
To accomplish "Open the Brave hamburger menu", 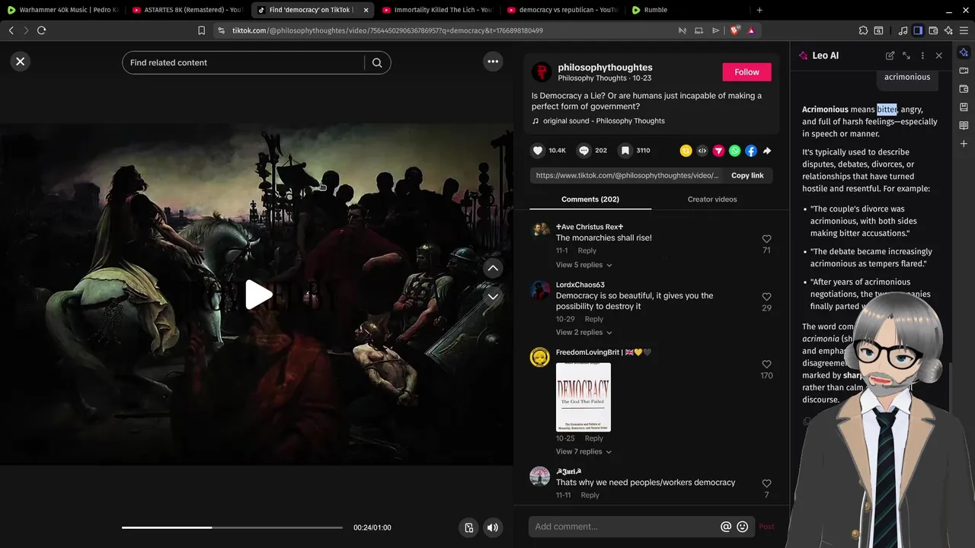I will pos(964,30).
